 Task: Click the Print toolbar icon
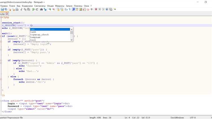tap(17, 9)
